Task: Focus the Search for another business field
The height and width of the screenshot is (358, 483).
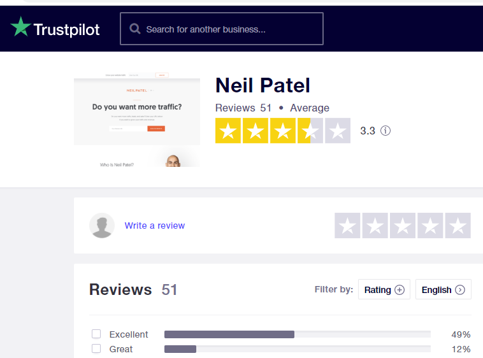Action: click(x=222, y=29)
